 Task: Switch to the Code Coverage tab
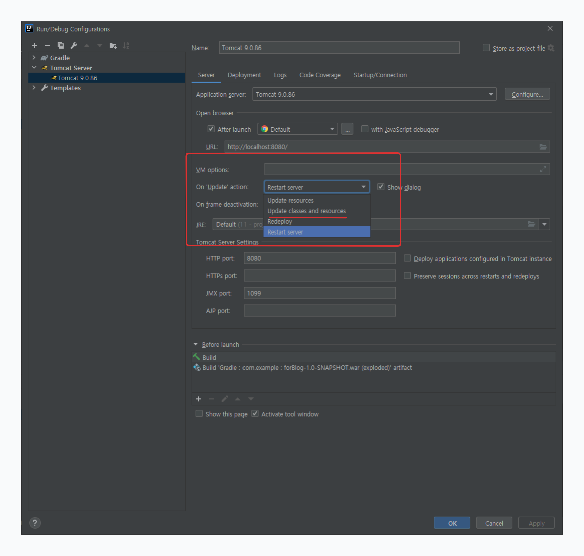320,75
